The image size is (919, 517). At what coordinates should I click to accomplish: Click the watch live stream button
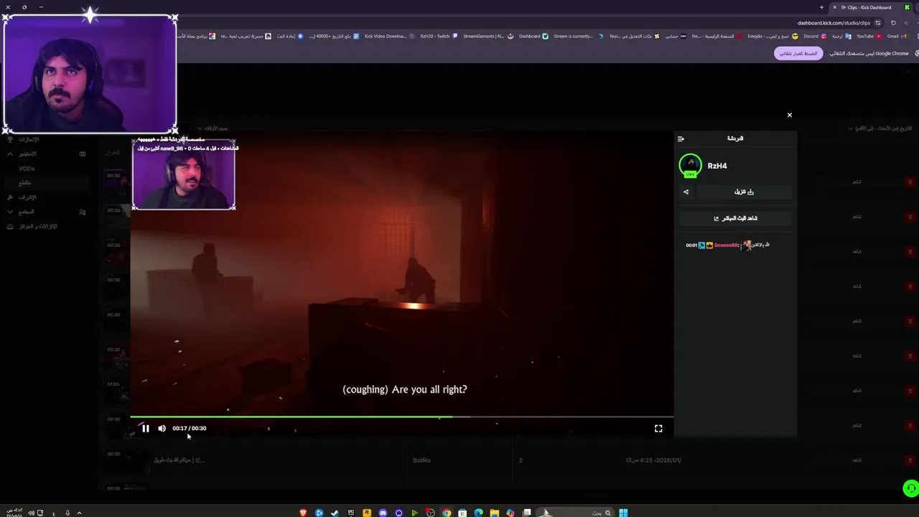pos(735,218)
